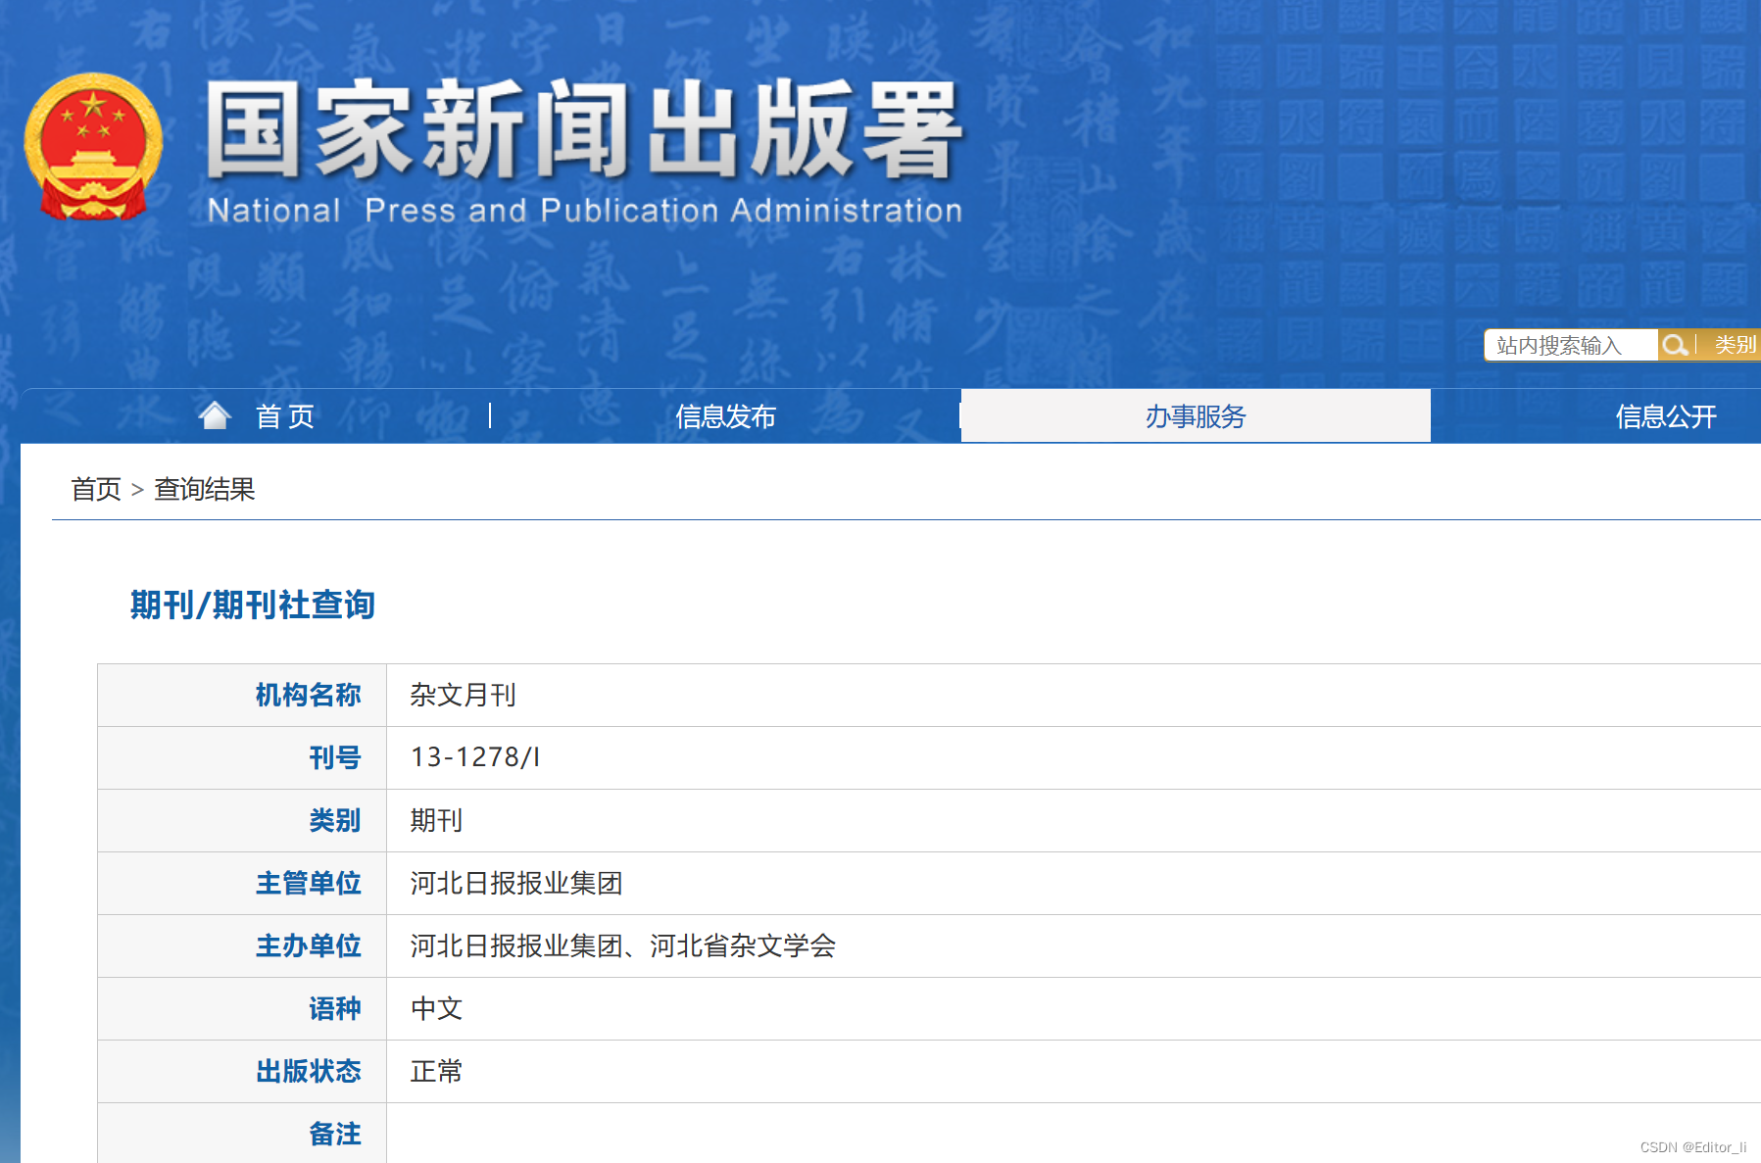Image resolution: width=1761 pixels, height=1163 pixels.
Task: Select the 出版状态 row label
Action: [x=308, y=1071]
